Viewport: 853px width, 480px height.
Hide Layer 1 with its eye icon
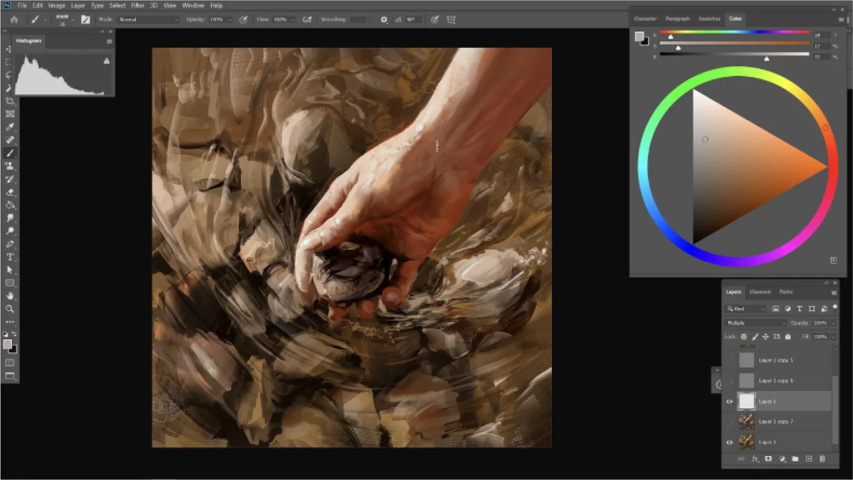(729, 442)
